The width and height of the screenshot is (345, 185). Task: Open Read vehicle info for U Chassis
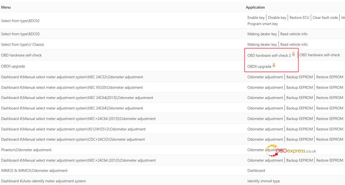tap(294, 45)
